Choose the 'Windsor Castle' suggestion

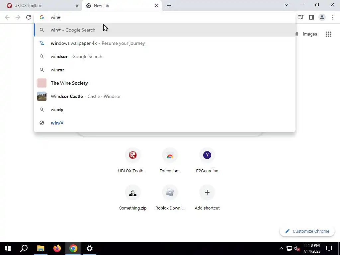point(165,96)
